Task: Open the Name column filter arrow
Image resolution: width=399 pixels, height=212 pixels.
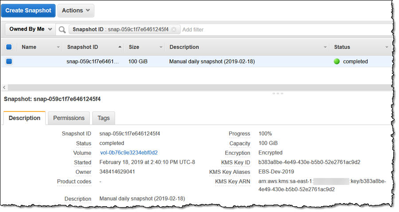Action: [x=58, y=47]
